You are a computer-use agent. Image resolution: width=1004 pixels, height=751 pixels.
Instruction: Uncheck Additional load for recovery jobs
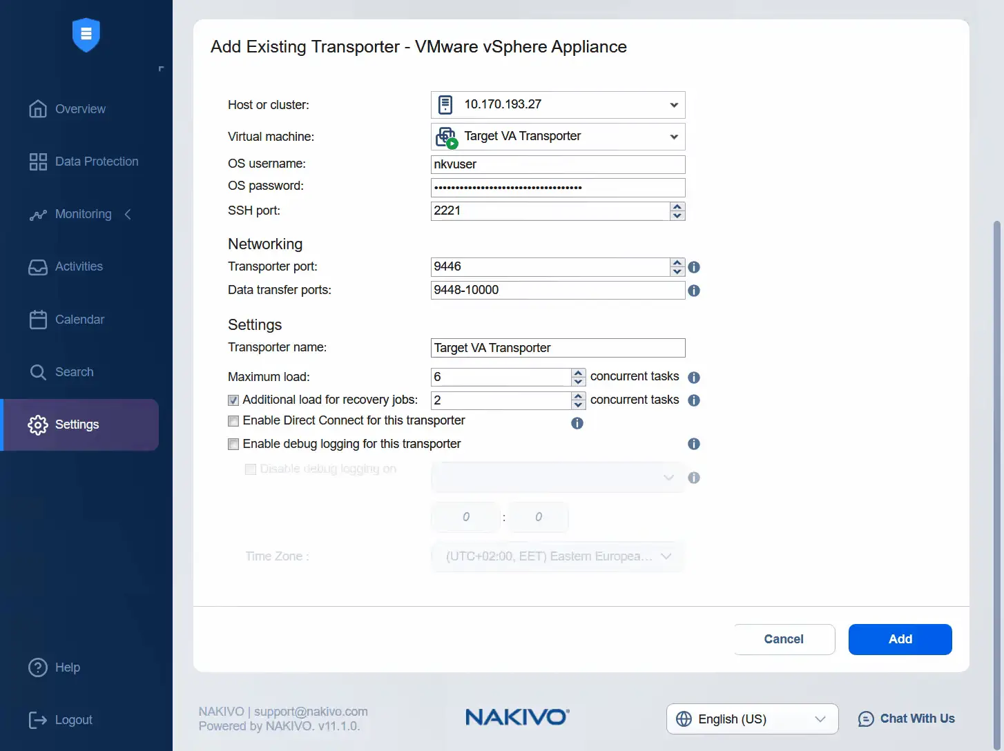tap(233, 400)
